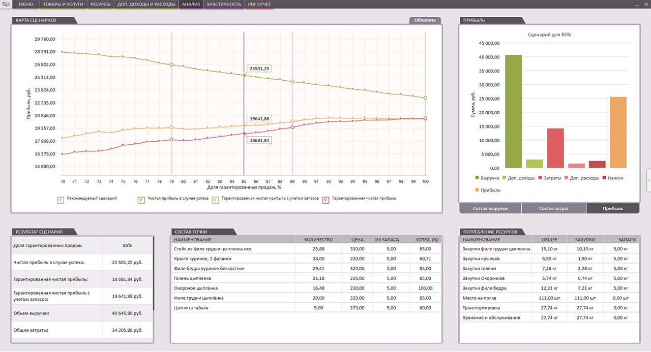Hide the Чистая прибыль в случае успеха series
The image size is (651, 352).
point(142,200)
